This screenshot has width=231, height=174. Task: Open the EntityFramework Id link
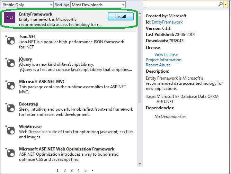[x=167, y=22]
